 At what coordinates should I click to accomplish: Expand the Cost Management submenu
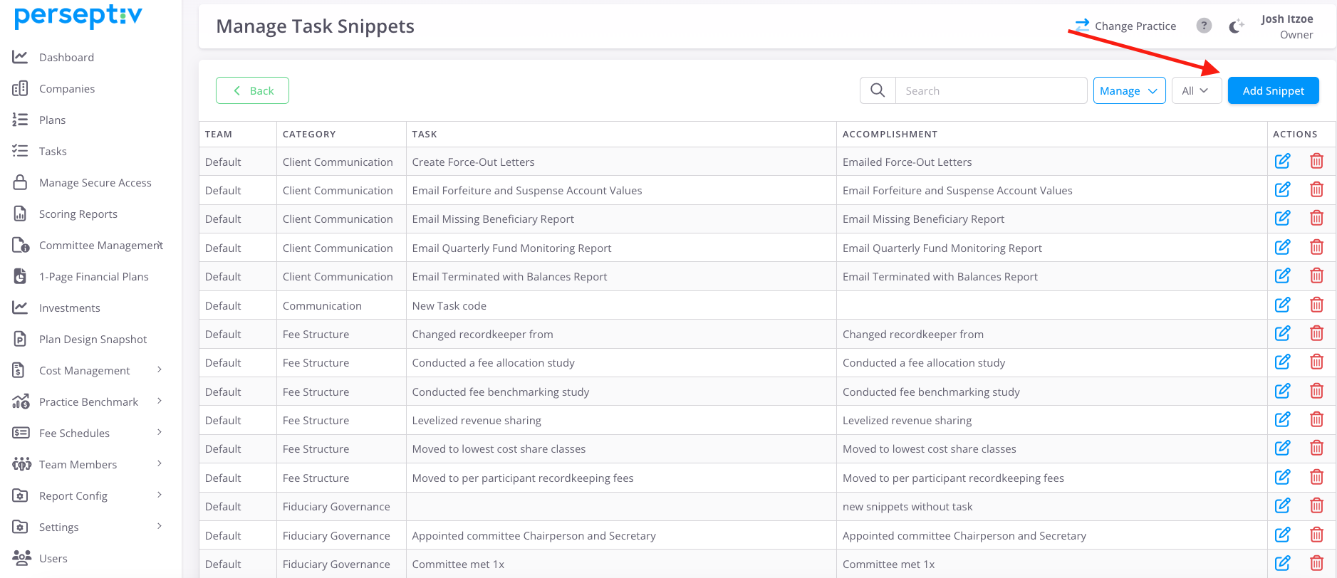click(x=160, y=370)
